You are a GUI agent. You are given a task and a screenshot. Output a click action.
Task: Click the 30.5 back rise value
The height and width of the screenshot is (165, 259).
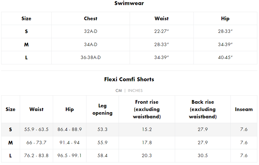[x=203, y=155]
